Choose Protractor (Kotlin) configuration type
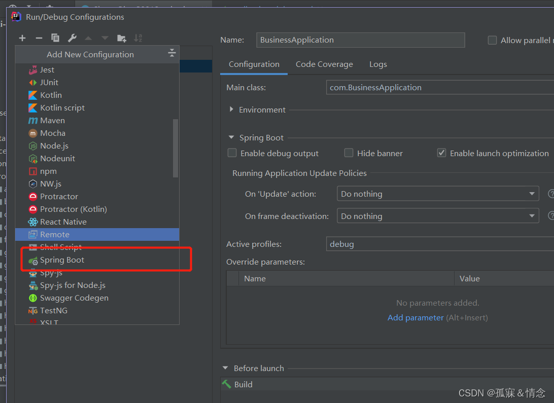Screen dimensions: 554x403 pyautogui.click(x=97, y=209)
